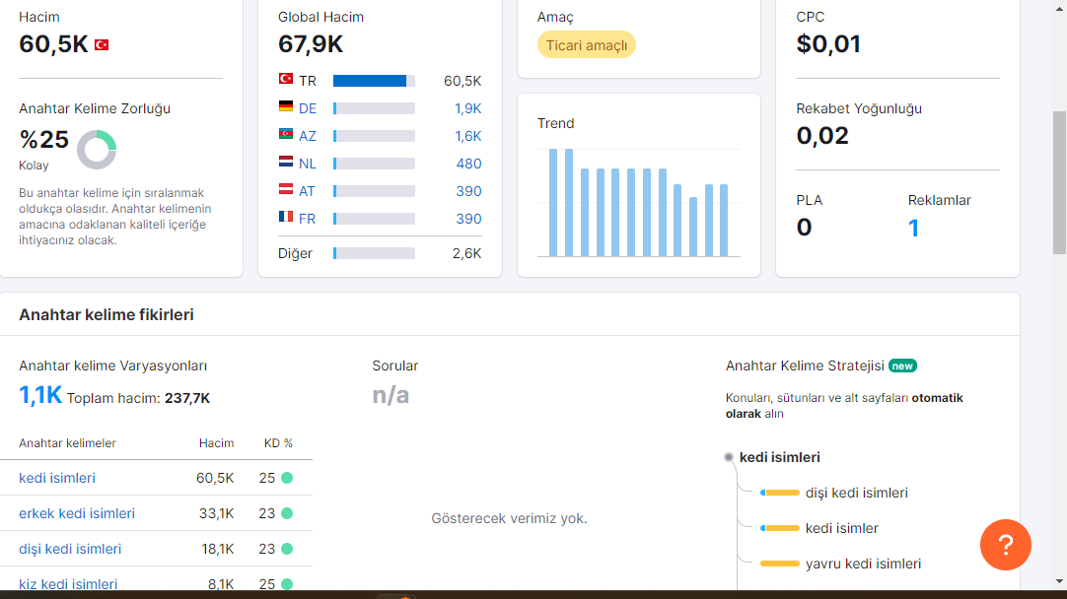Click the green 'new' badge
The width and height of the screenshot is (1067, 599).
click(x=902, y=366)
